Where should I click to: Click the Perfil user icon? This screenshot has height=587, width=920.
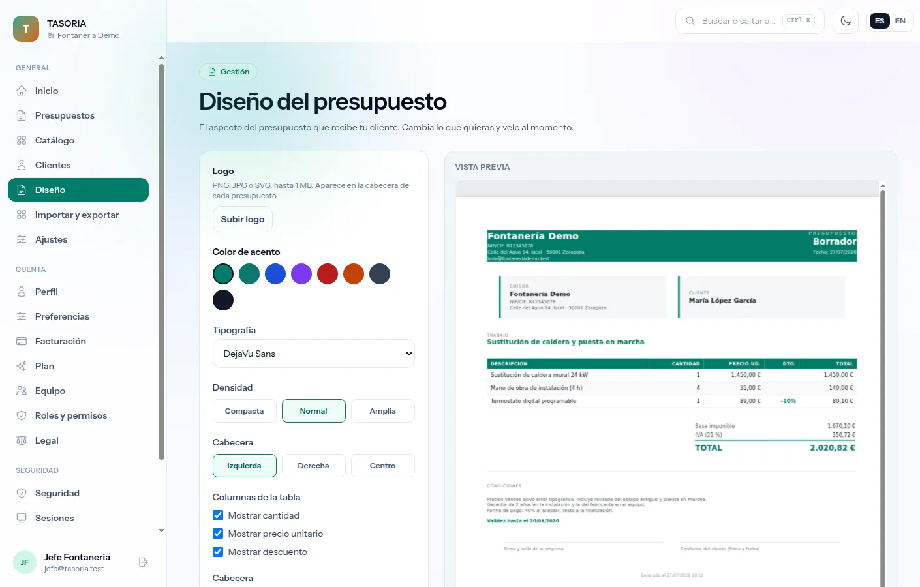coord(22,292)
